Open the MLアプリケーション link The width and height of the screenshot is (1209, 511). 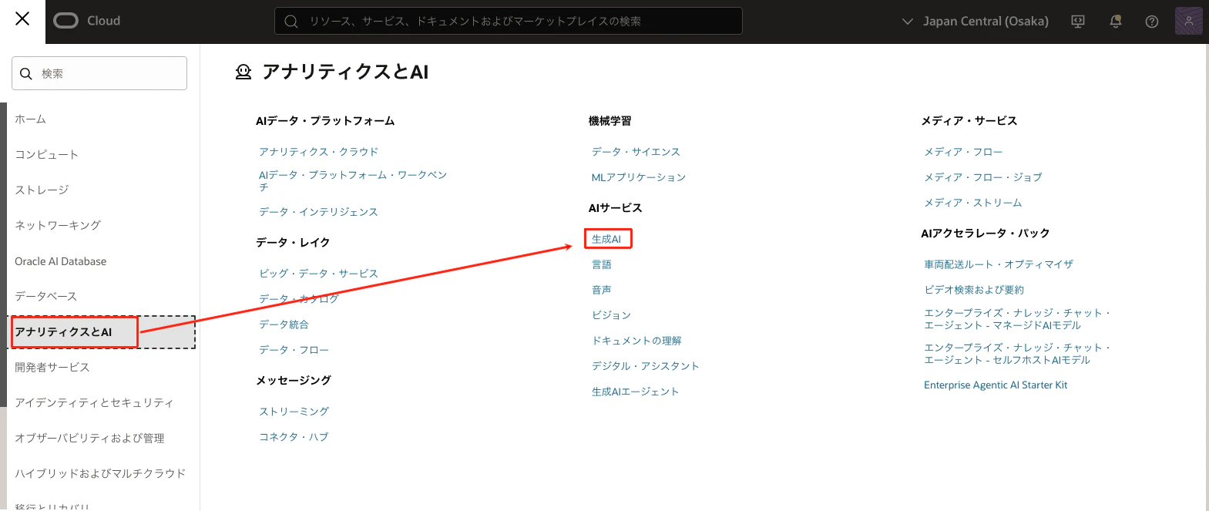(x=639, y=177)
